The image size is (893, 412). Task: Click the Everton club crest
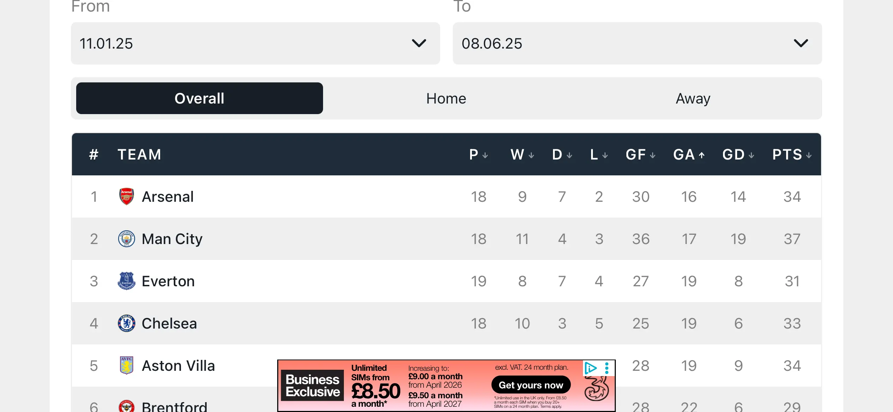[x=126, y=281]
